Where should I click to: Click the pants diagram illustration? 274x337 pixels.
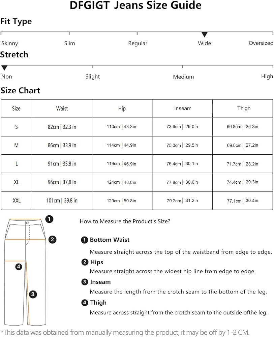pyautogui.click(x=25, y=272)
